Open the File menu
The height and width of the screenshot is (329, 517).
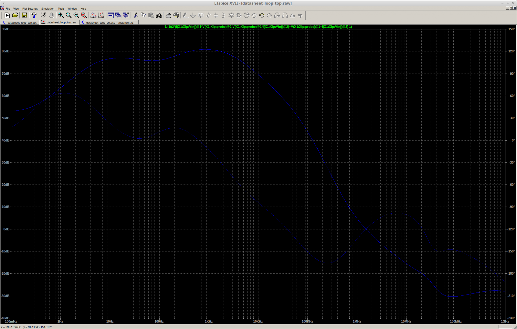(x=8, y=9)
